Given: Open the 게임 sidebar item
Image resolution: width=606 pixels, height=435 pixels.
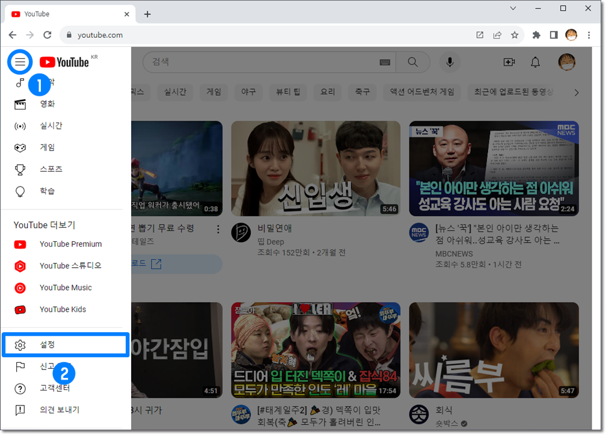Looking at the screenshot, I should tap(62, 147).
